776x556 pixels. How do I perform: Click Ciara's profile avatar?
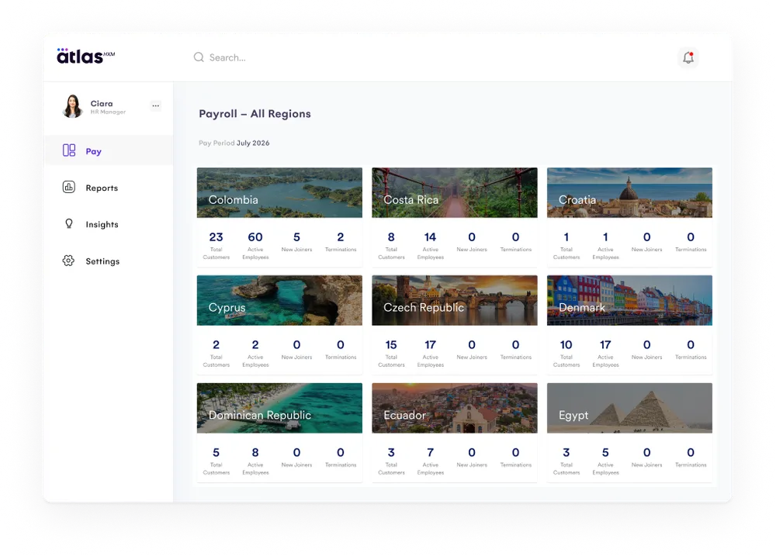click(73, 106)
